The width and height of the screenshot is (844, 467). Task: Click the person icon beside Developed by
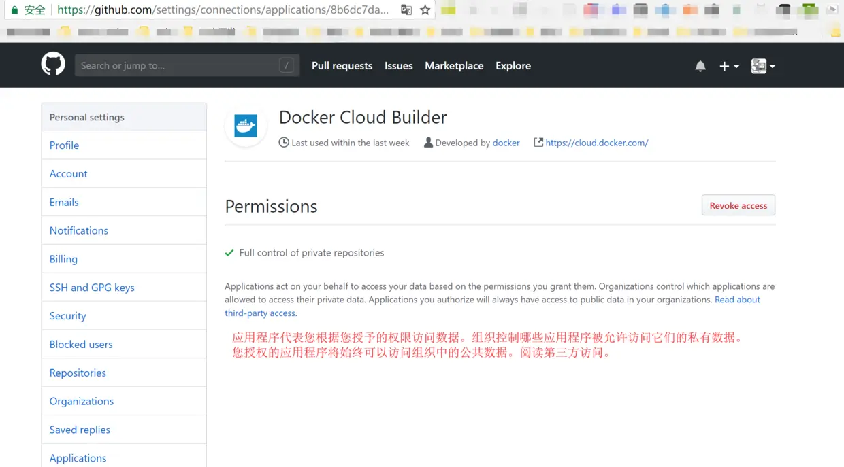pos(428,142)
